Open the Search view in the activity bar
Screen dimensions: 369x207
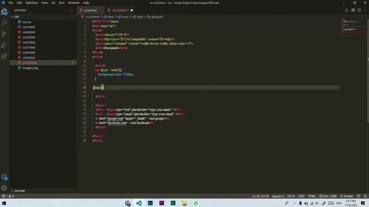click(4, 23)
